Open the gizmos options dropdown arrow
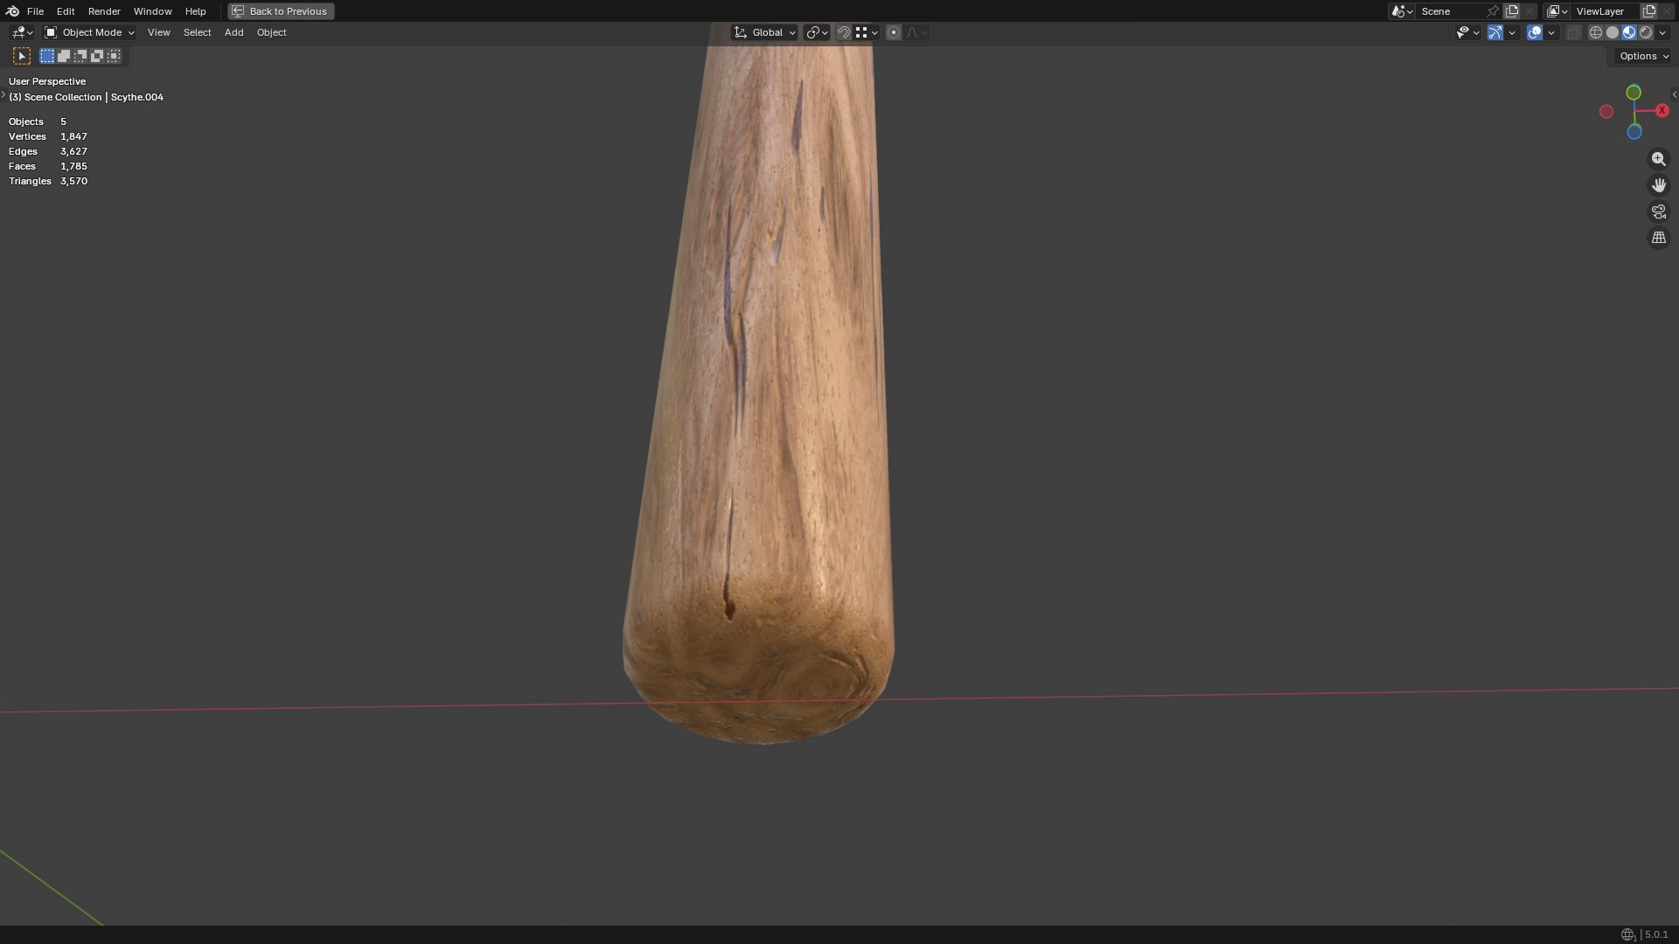1679x944 pixels. click(1512, 32)
